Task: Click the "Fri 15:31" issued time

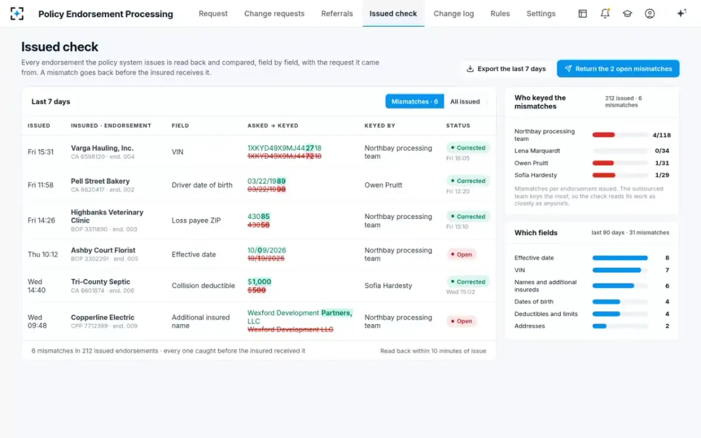Action: click(x=41, y=152)
